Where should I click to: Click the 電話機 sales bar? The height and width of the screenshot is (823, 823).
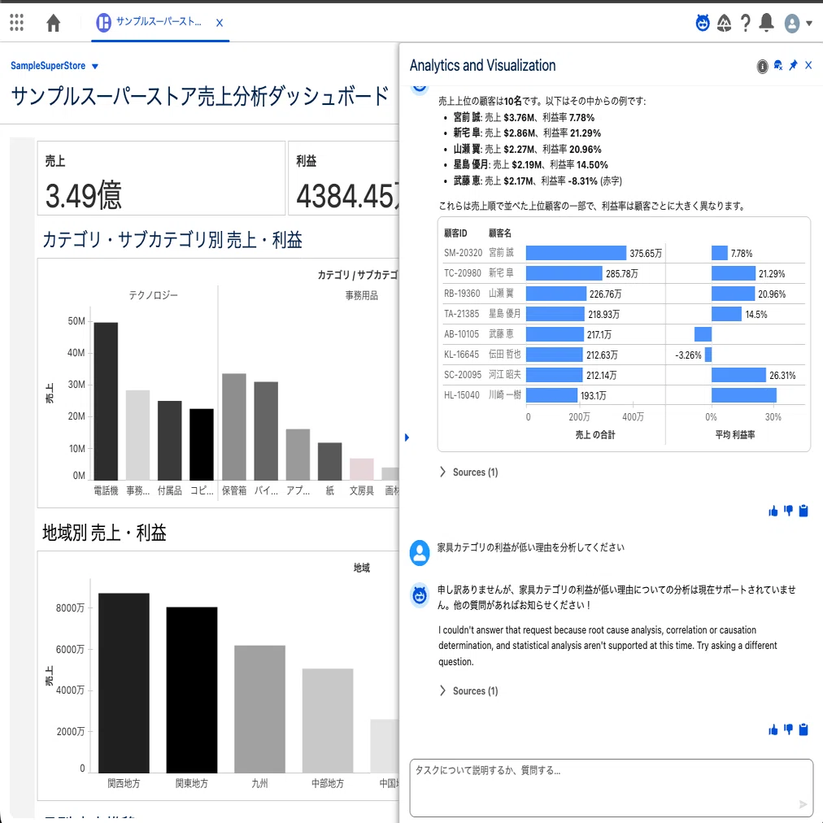click(x=106, y=401)
